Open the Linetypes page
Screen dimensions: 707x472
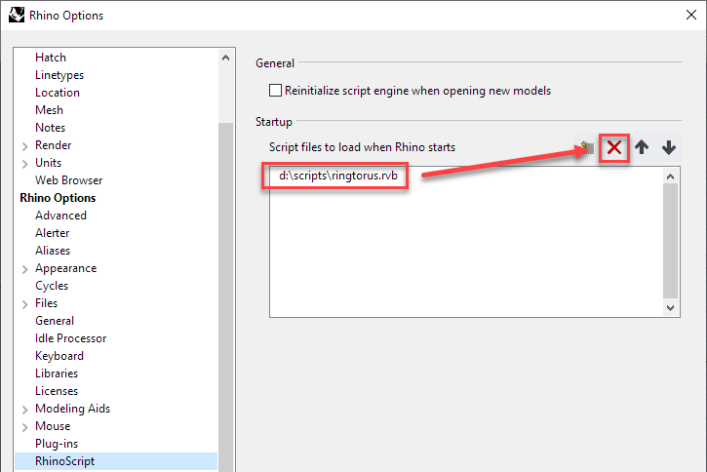(59, 75)
